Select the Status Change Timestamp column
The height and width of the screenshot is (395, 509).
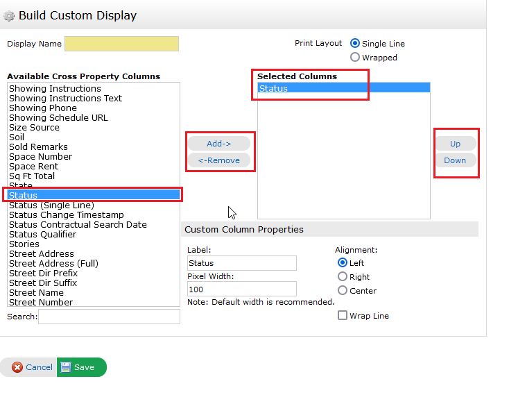(x=94, y=215)
